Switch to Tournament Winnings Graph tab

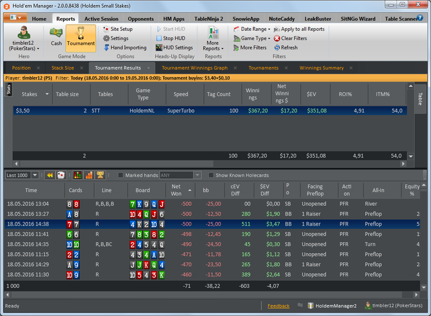[195, 68]
